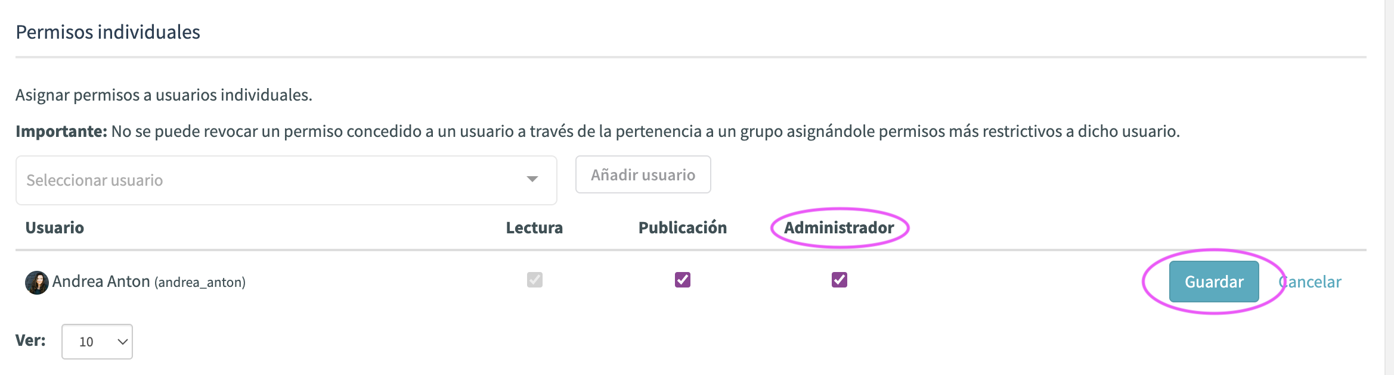The width and height of the screenshot is (1394, 375).
Task: Click the Lectura column header
Action: pyautogui.click(x=534, y=228)
